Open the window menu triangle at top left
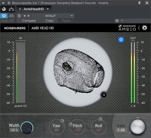Viewport: 151px width, 138px height. pyautogui.click(x=3, y=3)
